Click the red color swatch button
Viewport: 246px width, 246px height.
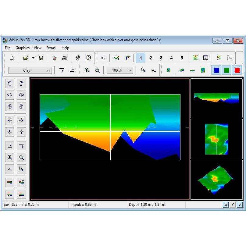point(237,70)
